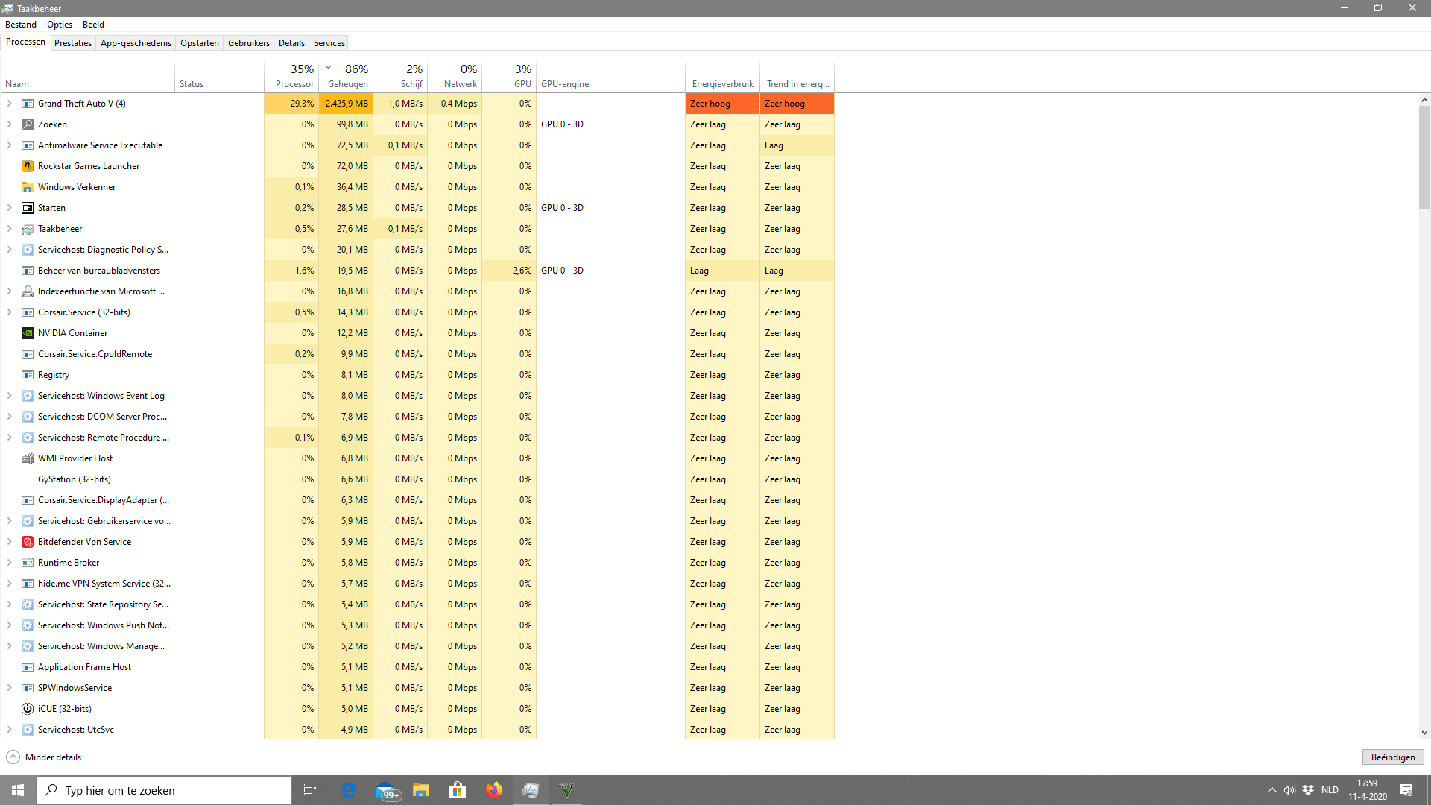Viewport: 1431px width, 805px height.
Task: Expand the Grand Theft Auto V process group
Action: coord(10,104)
